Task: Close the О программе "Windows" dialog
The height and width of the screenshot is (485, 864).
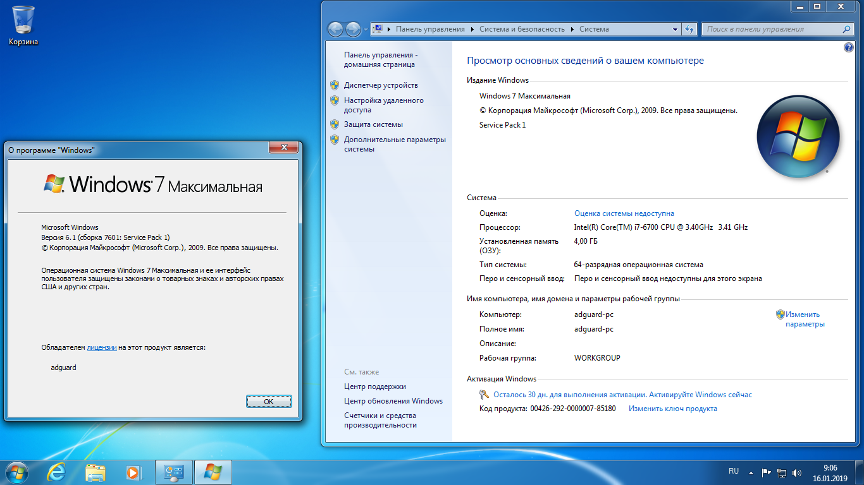Action: coord(283,148)
